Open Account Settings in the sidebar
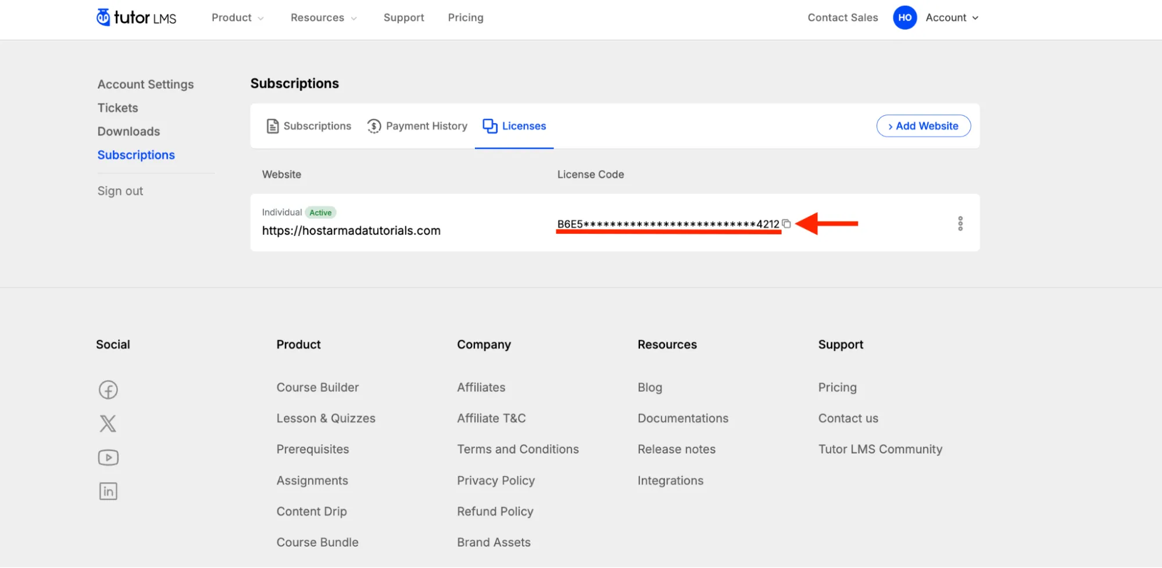Screen dimensions: 1162x568 (x=145, y=84)
